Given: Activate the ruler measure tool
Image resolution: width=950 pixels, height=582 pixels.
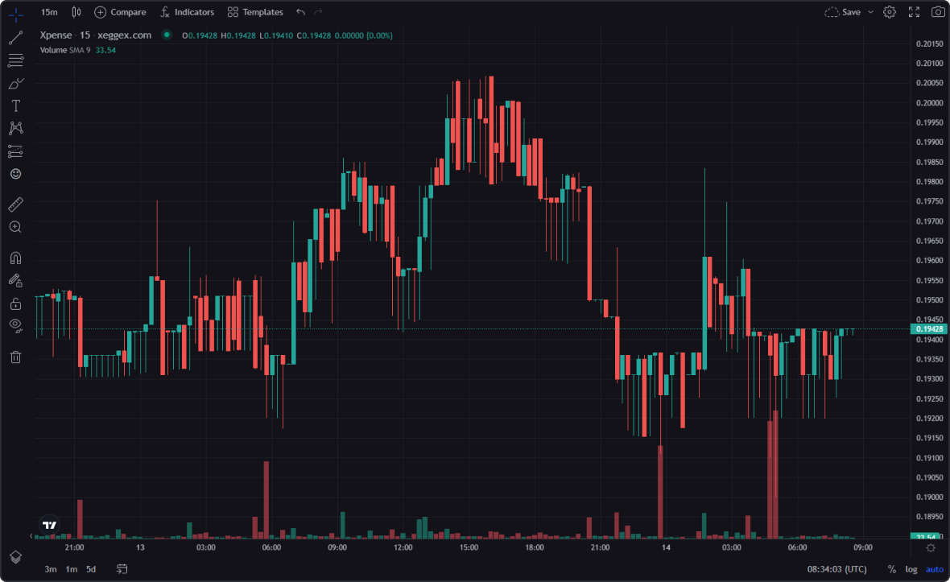Looking at the screenshot, I should 15,204.
